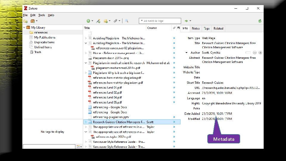Viewport: 286px width, 161px height.
Task: Switch to the Notes tab
Action: (x=196, y=28)
